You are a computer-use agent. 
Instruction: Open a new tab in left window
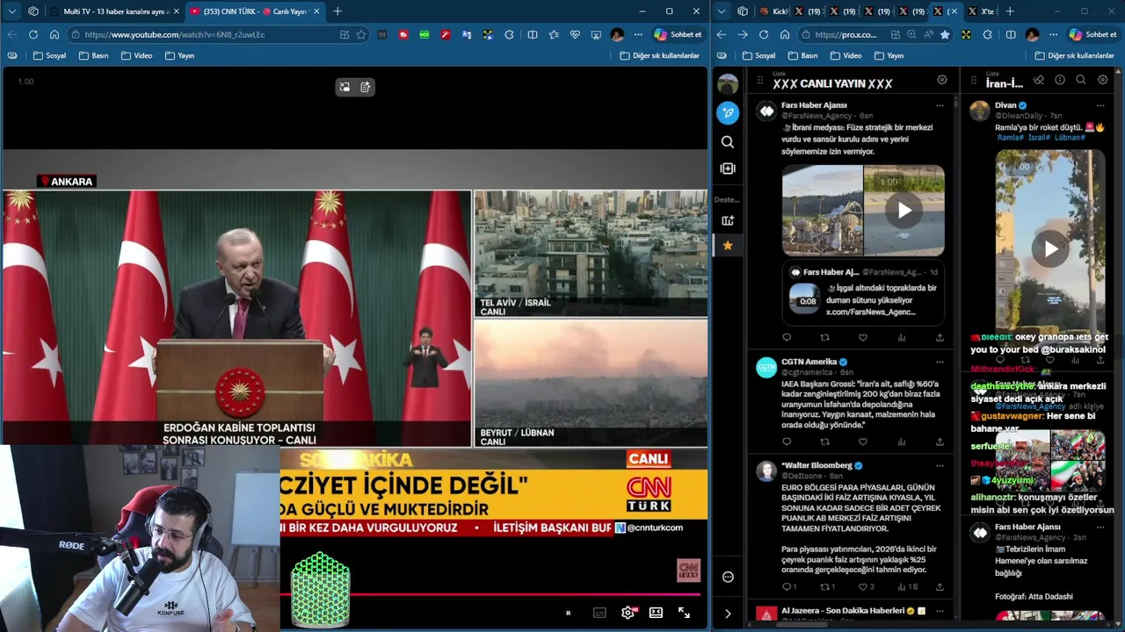(337, 11)
